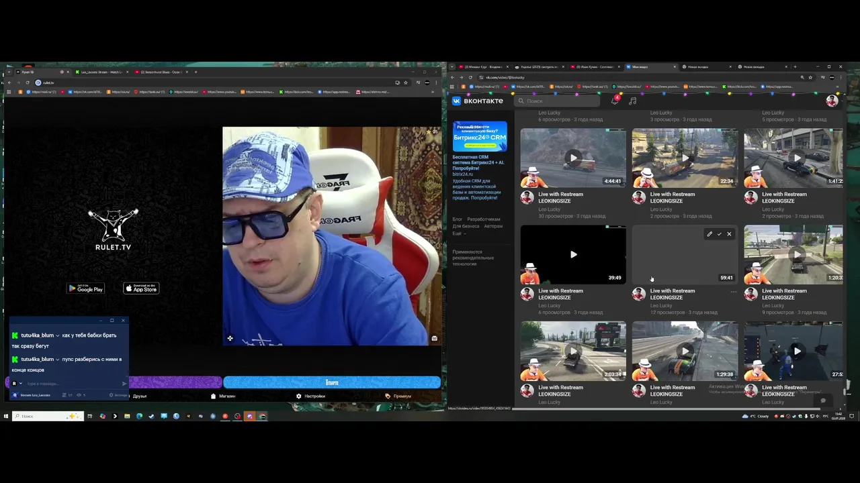This screenshot has height=483, width=860.
Task: Switch to Михаил Круг tab in right browser
Action: pyautogui.click(x=482, y=67)
